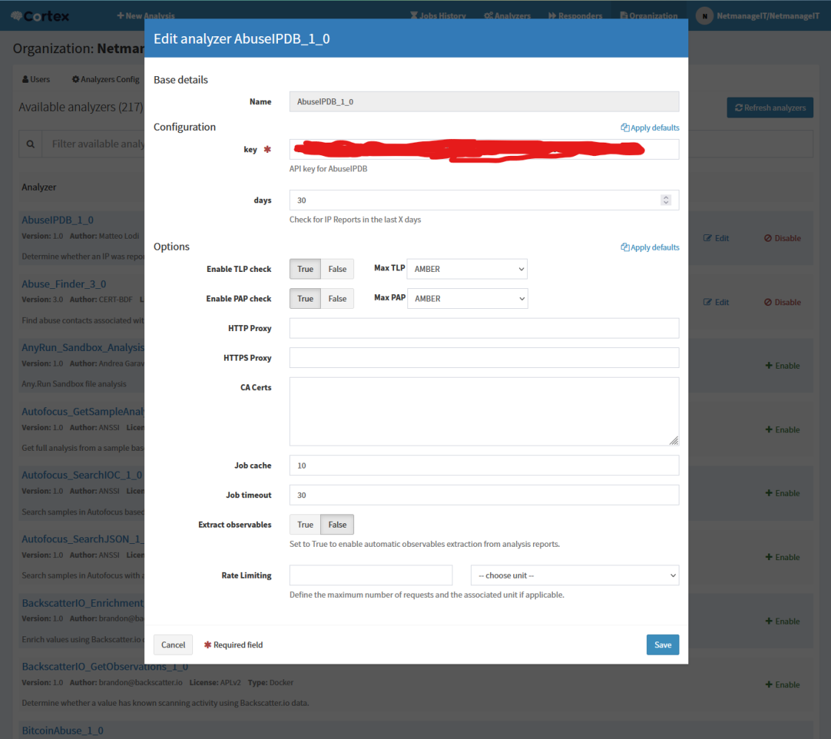Enable the Autofocus_SearchIOC_1_0 analyzer
This screenshot has height=739, width=831.
782,493
